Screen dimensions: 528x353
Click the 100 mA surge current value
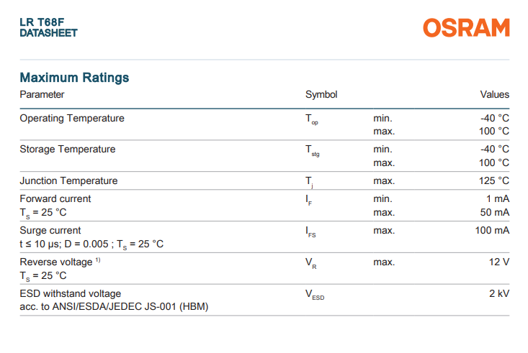[492, 231]
